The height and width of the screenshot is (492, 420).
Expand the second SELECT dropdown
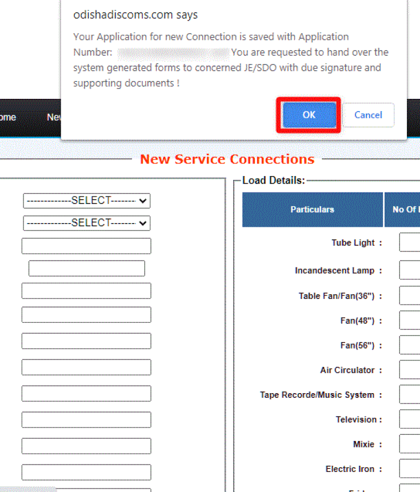coord(86,223)
